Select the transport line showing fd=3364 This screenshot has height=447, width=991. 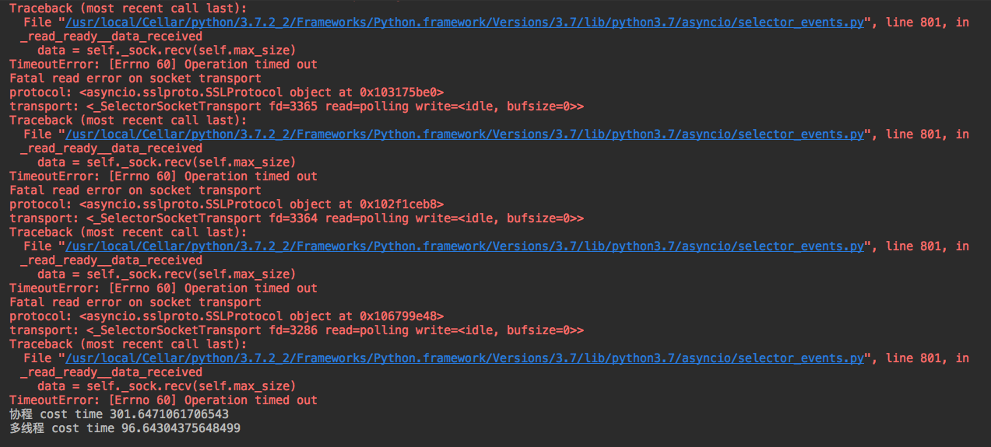297,218
